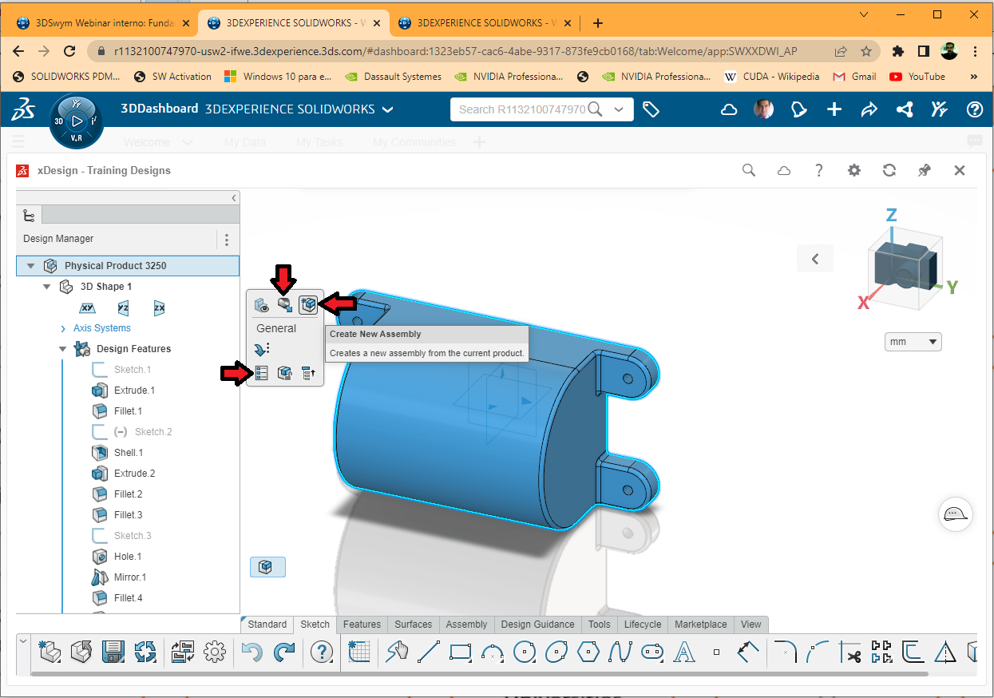This screenshot has height=698, width=994.
Task: Open the xDesign widget settings gear
Action: click(854, 170)
